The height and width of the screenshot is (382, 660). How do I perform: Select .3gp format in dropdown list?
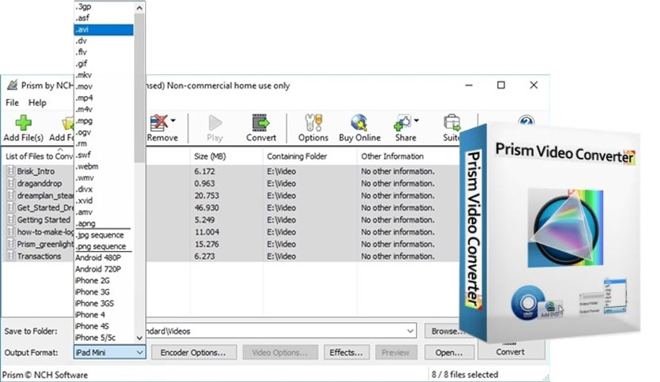click(x=104, y=7)
